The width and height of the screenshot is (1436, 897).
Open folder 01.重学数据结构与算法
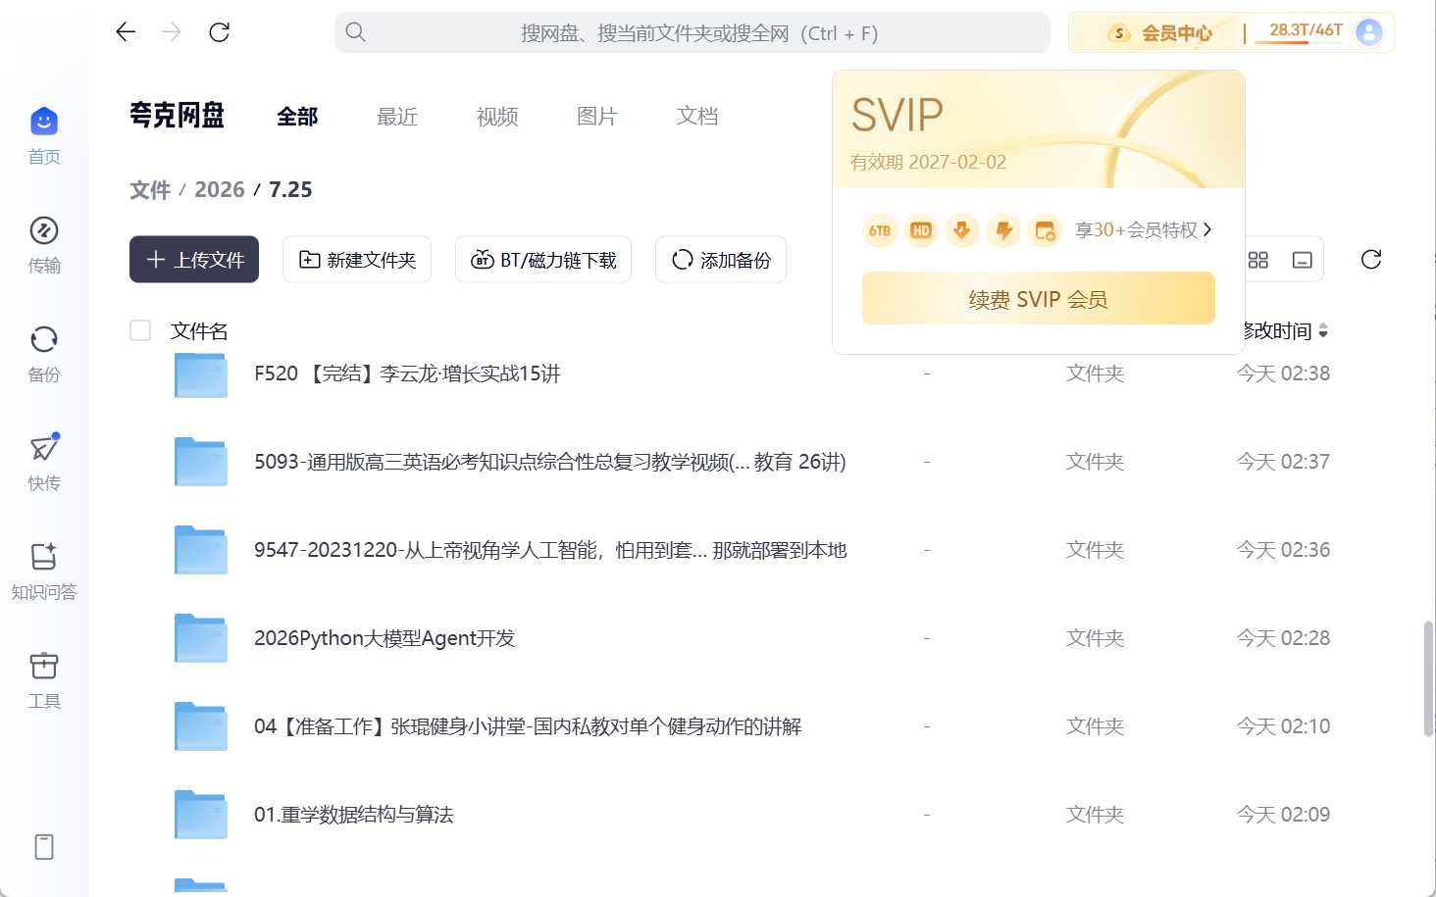click(x=354, y=815)
